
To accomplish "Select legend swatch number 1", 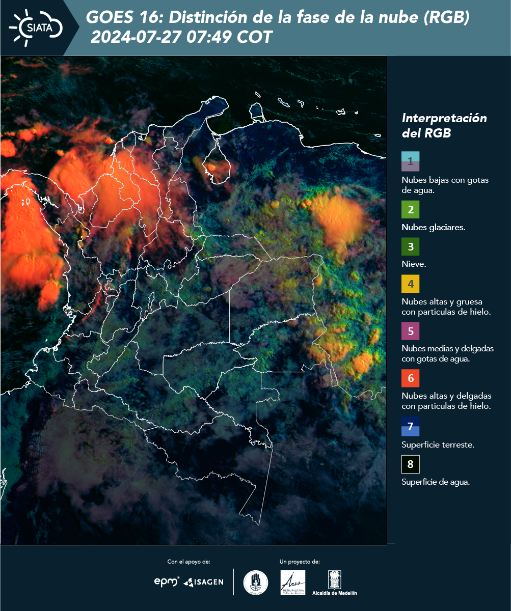I will coord(410,161).
